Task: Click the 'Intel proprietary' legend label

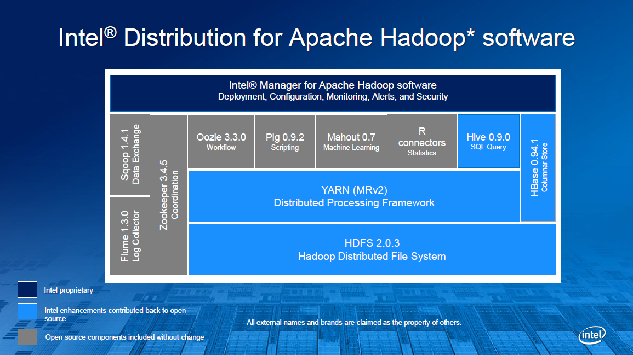Action: click(69, 290)
